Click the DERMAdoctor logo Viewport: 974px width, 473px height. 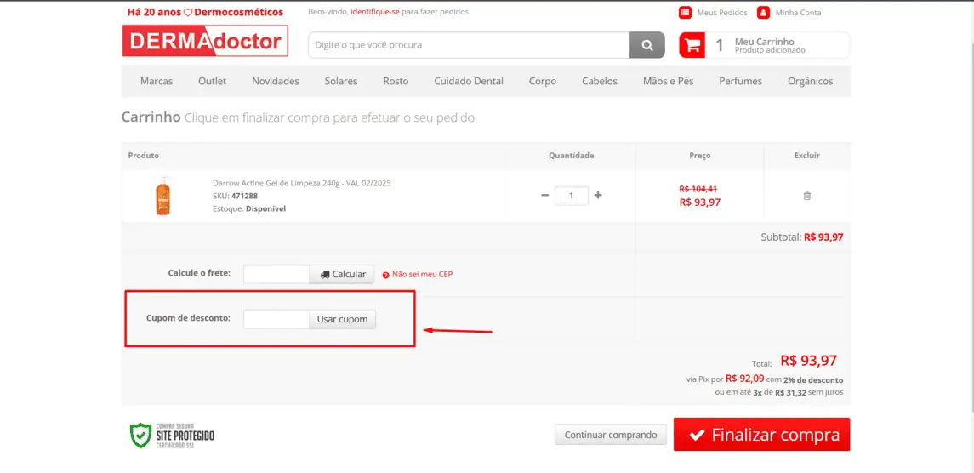[x=205, y=41]
